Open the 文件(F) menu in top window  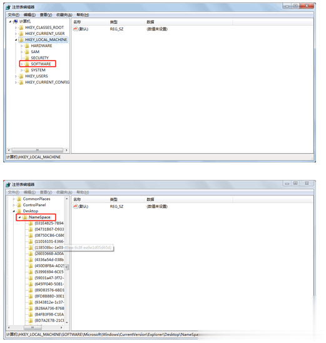pos(14,15)
